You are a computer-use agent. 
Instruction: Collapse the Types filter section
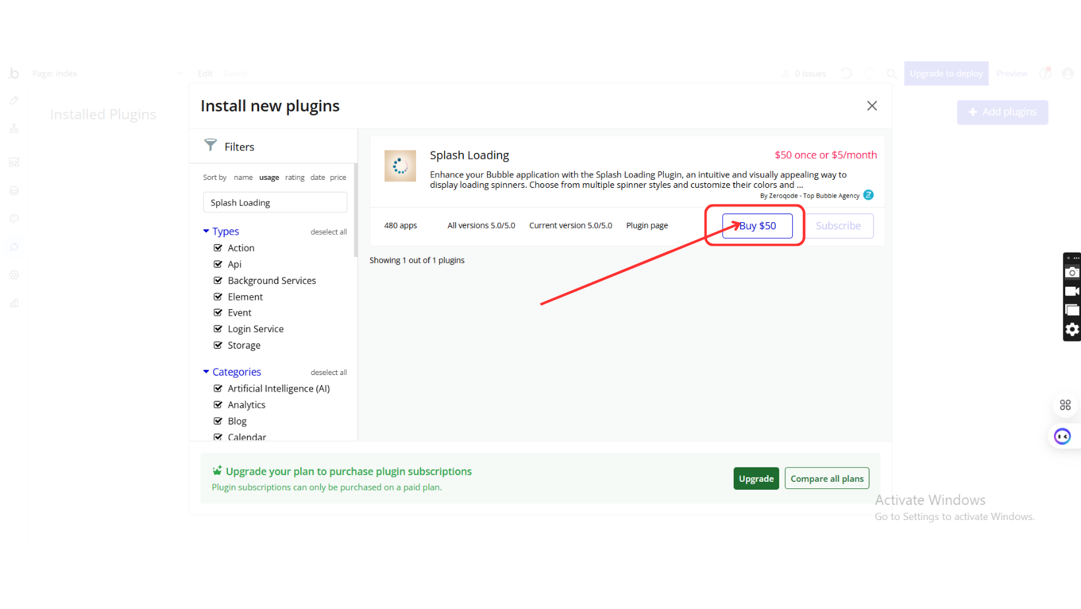click(x=206, y=231)
